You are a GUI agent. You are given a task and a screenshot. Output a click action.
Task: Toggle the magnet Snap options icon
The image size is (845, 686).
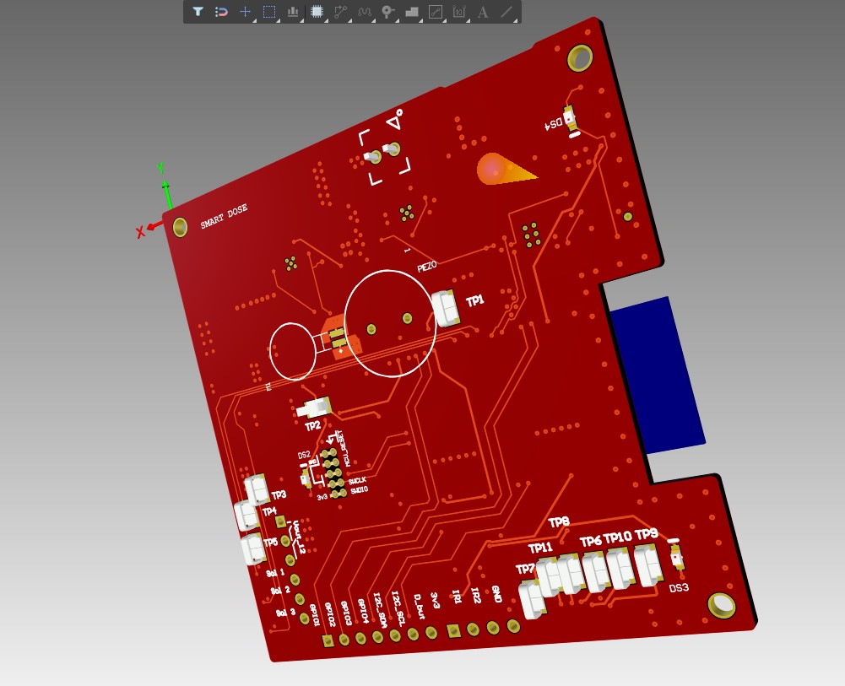point(221,11)
